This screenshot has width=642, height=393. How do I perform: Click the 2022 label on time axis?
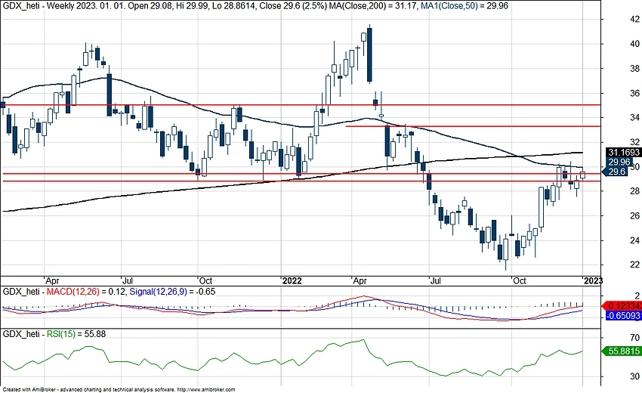[x=292, y=280]
